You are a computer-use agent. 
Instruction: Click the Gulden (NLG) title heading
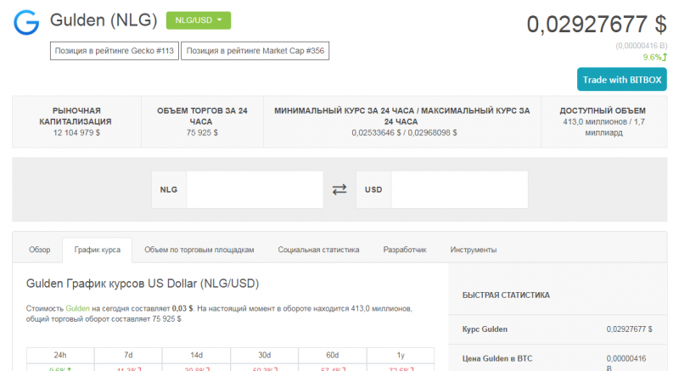coord(104,20)
